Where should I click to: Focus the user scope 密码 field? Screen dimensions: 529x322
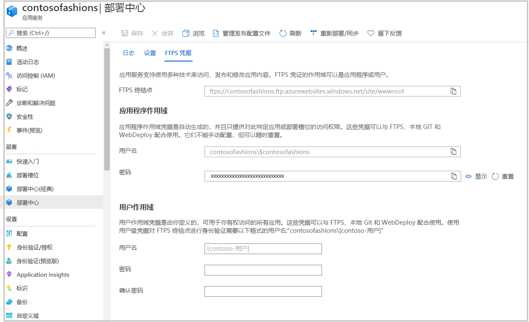(x=263, y=270)
